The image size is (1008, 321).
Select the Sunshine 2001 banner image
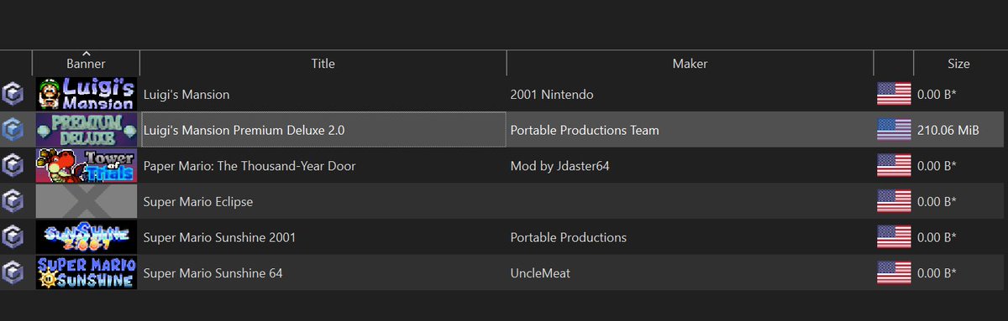tap(86, 237)
